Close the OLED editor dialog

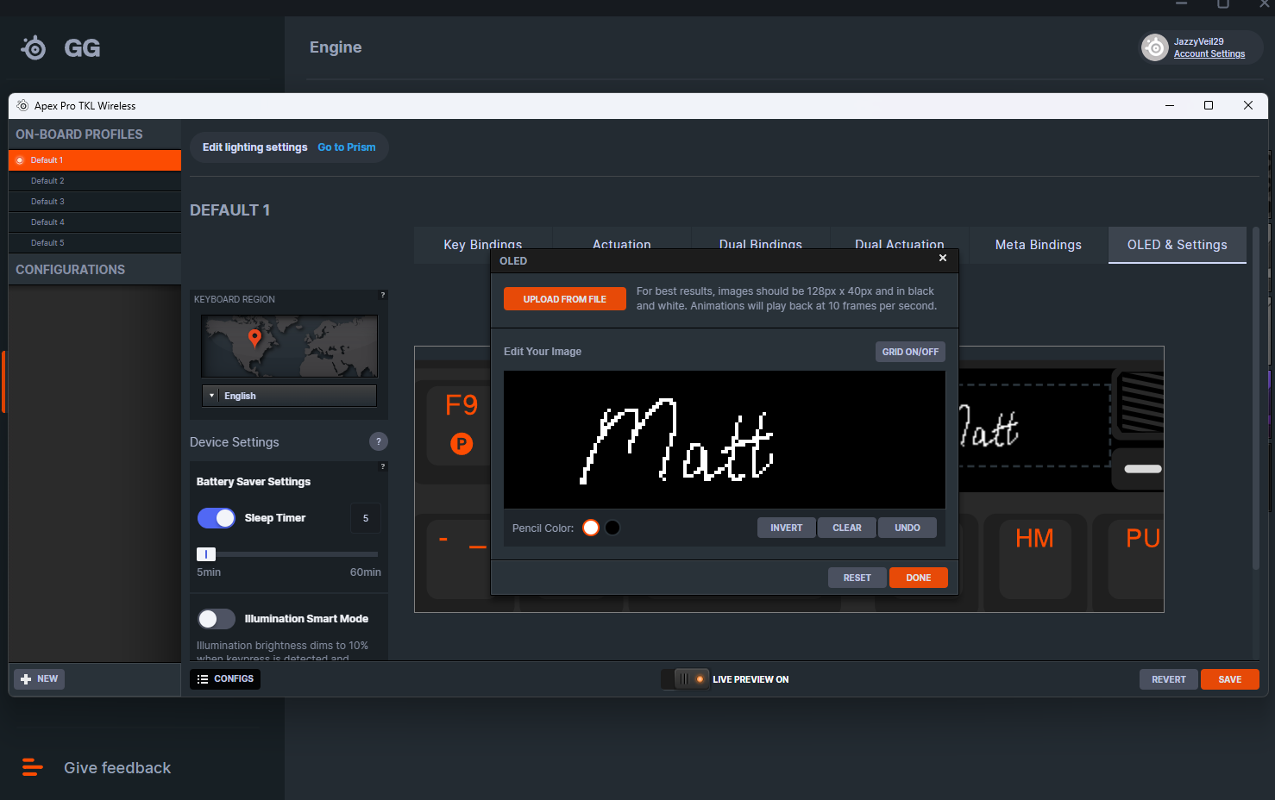942,258
